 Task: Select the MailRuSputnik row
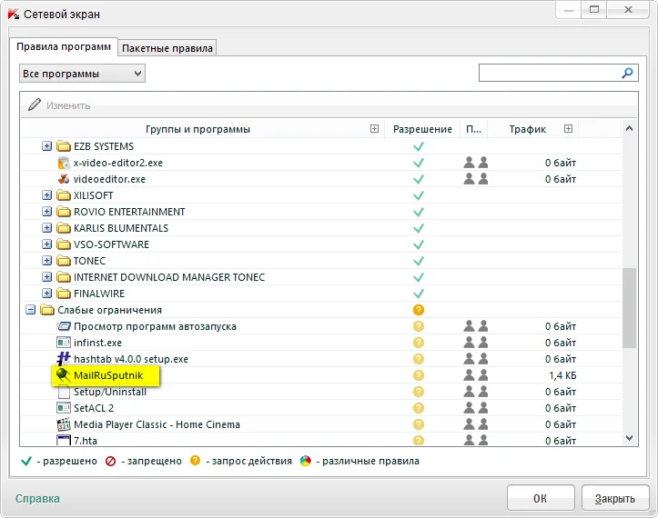pyautogui.click(x=321, y=375)
